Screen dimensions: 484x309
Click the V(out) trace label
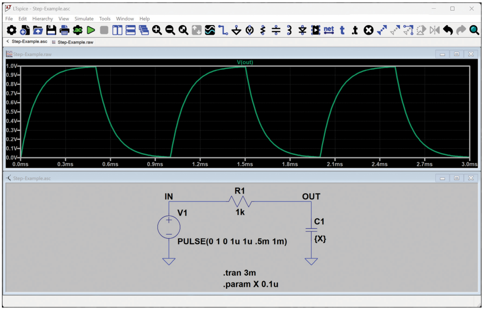click(x=245, y=62)
